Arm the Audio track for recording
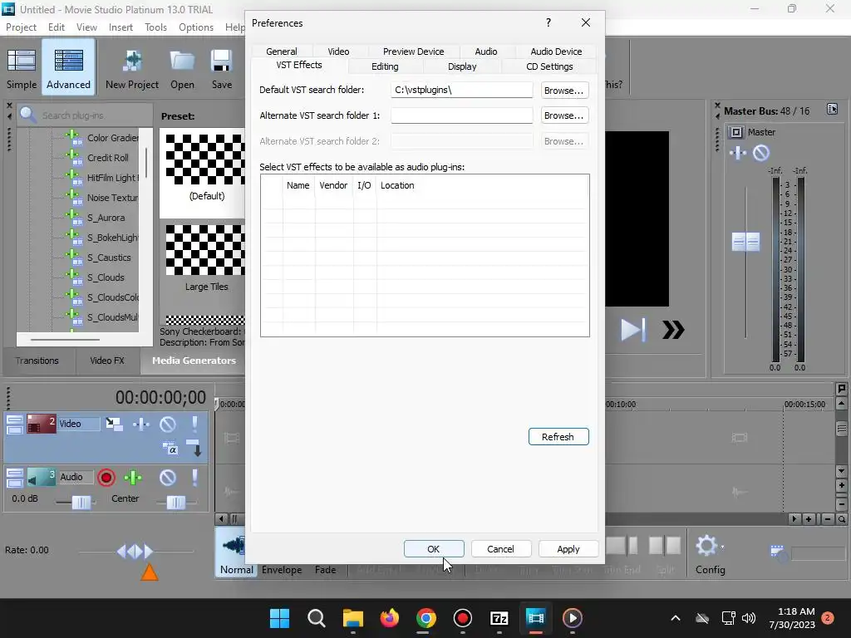Screen dimensions: 851x638 click(106, 478)
